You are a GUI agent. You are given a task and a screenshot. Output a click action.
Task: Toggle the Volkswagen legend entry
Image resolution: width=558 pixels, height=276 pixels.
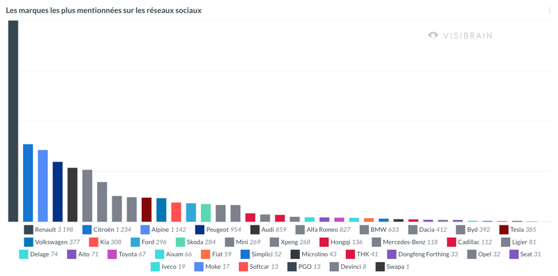(x=52, y=242)
